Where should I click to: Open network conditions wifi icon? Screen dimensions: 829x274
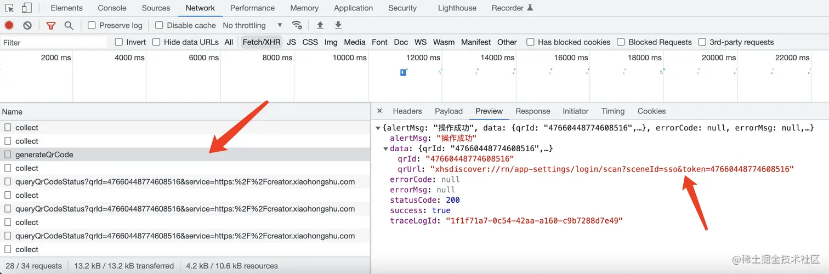(x=297, y=25)
